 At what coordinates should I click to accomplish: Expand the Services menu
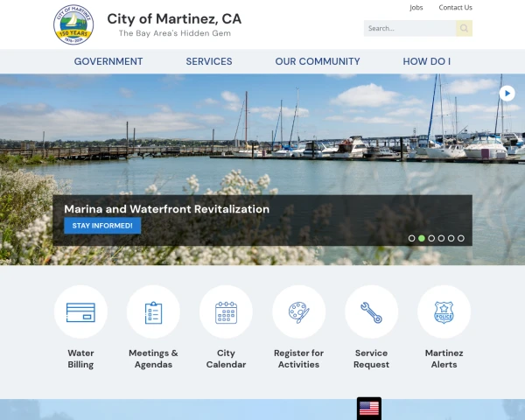click(x=209, y=61)
